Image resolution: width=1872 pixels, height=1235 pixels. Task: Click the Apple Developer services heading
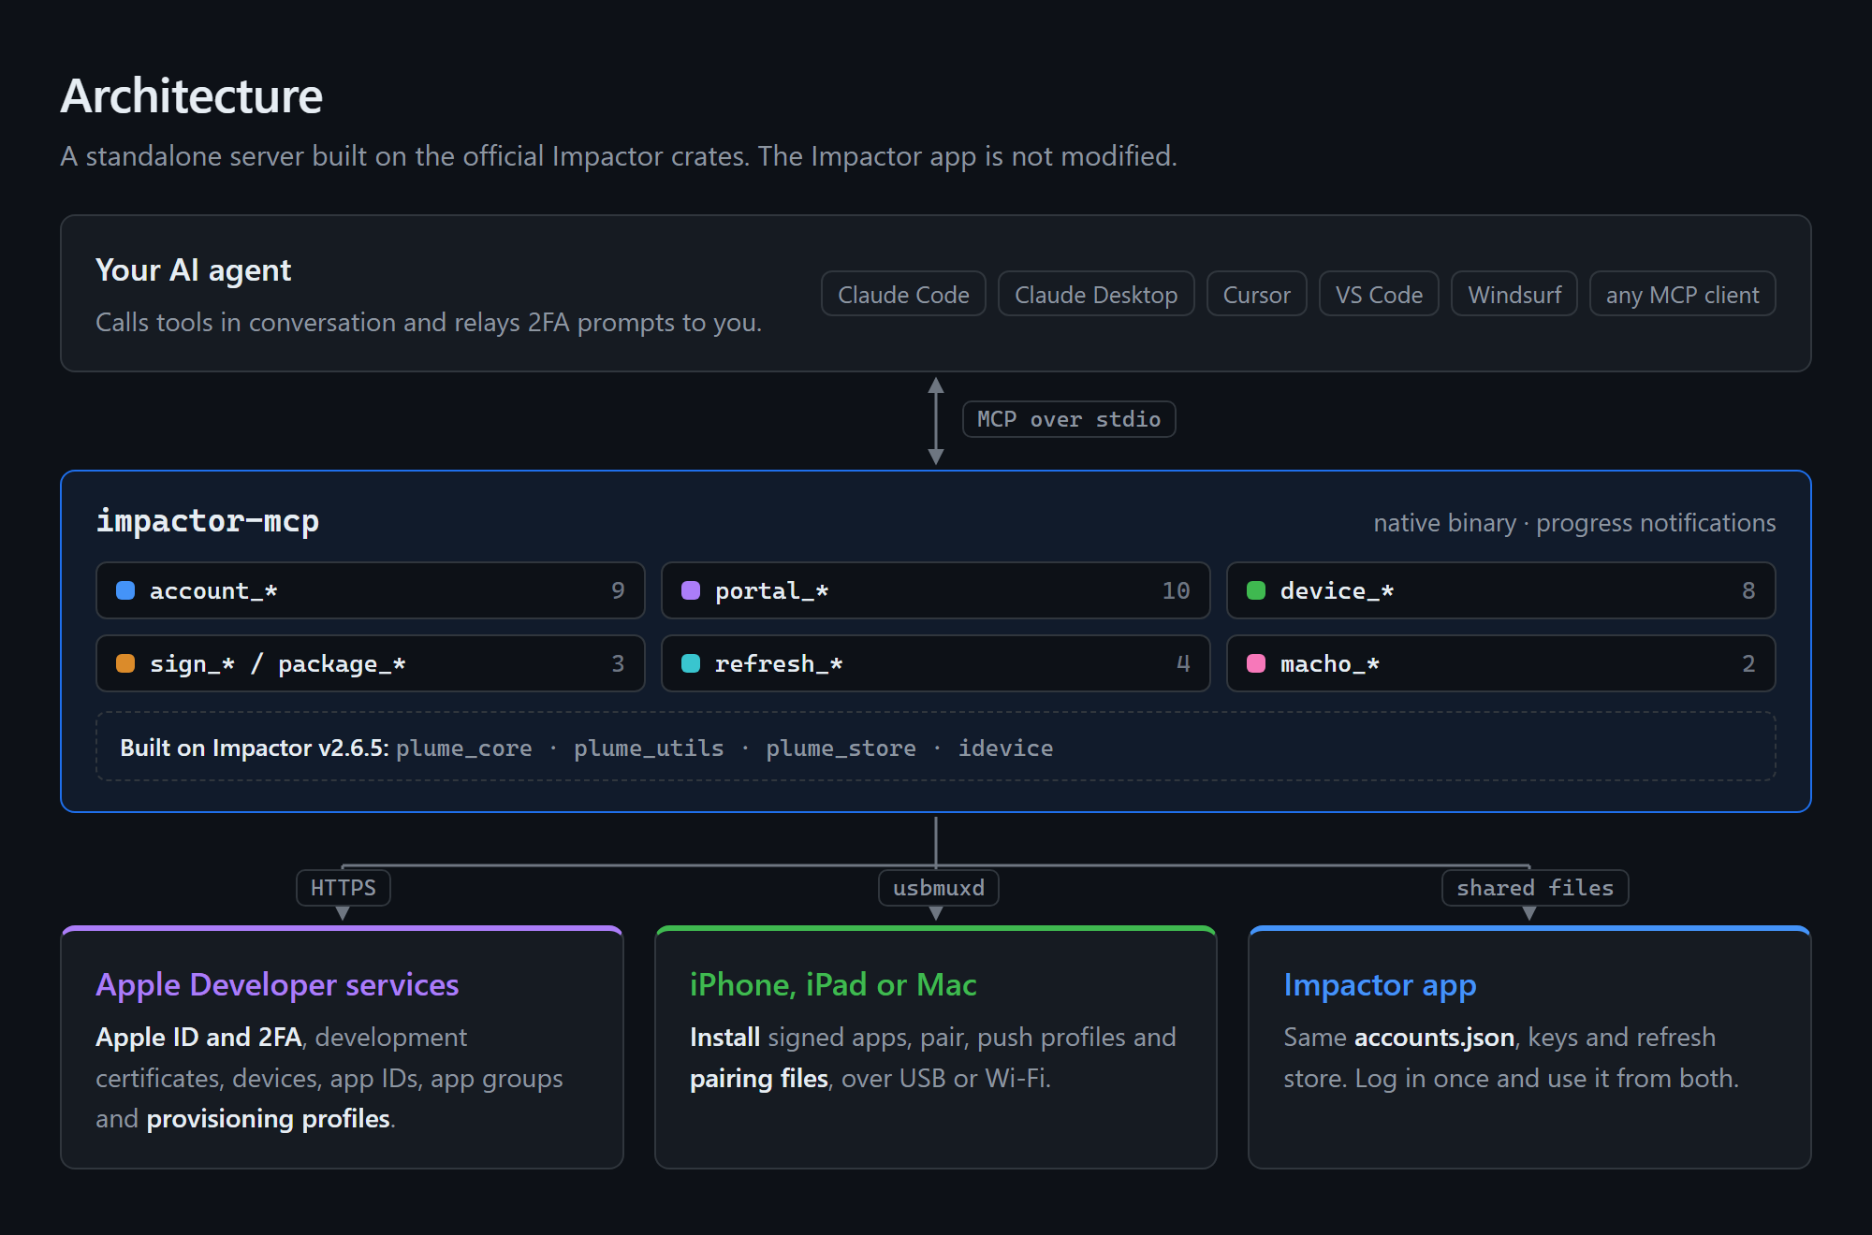click(277, 985)
